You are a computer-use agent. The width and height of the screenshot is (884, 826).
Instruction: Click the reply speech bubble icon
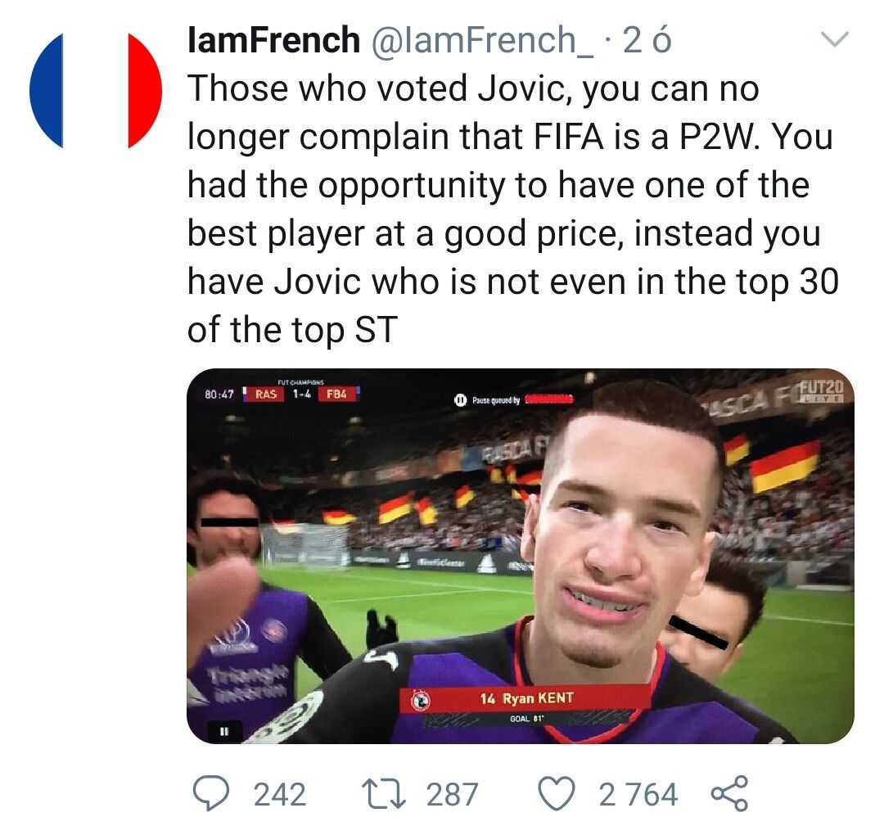tap(214, 794)
